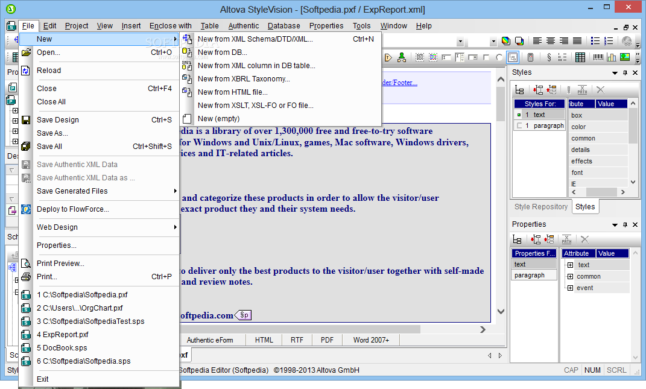Choose New from XML Schema/DTD/XML

click(x=280, y=39)
